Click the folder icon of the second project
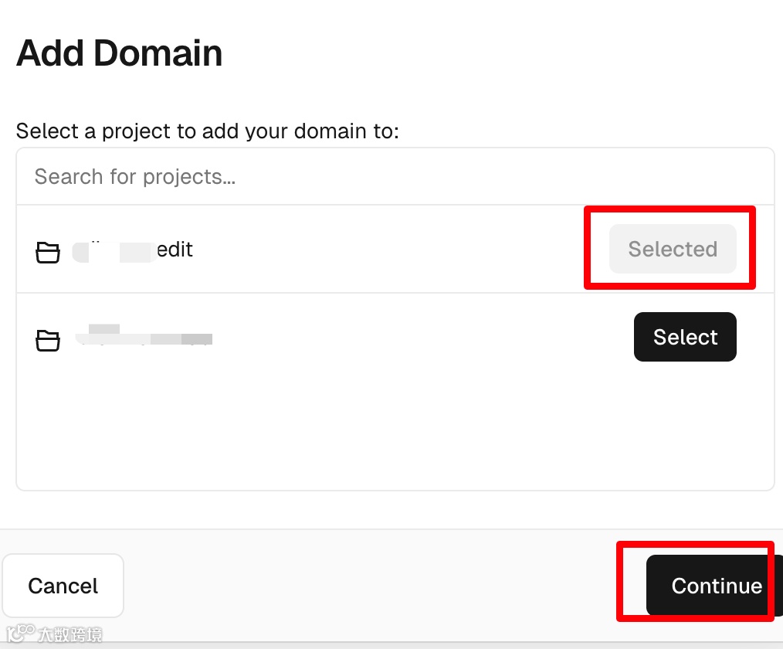The height and width of the screenshot is (649, 783). (48, 339)
